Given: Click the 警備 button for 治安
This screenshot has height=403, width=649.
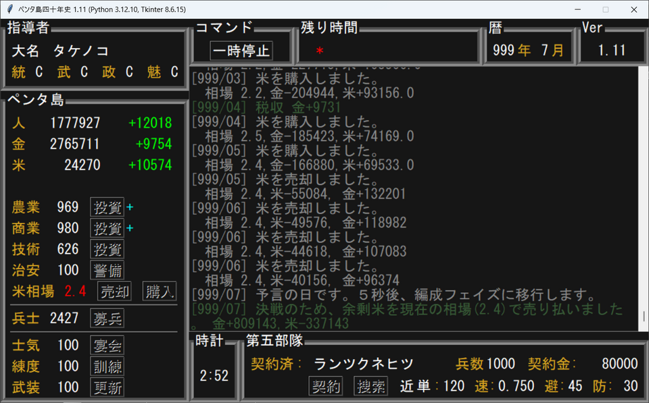Looking at the screenshot, I should (x=107, y=270).
